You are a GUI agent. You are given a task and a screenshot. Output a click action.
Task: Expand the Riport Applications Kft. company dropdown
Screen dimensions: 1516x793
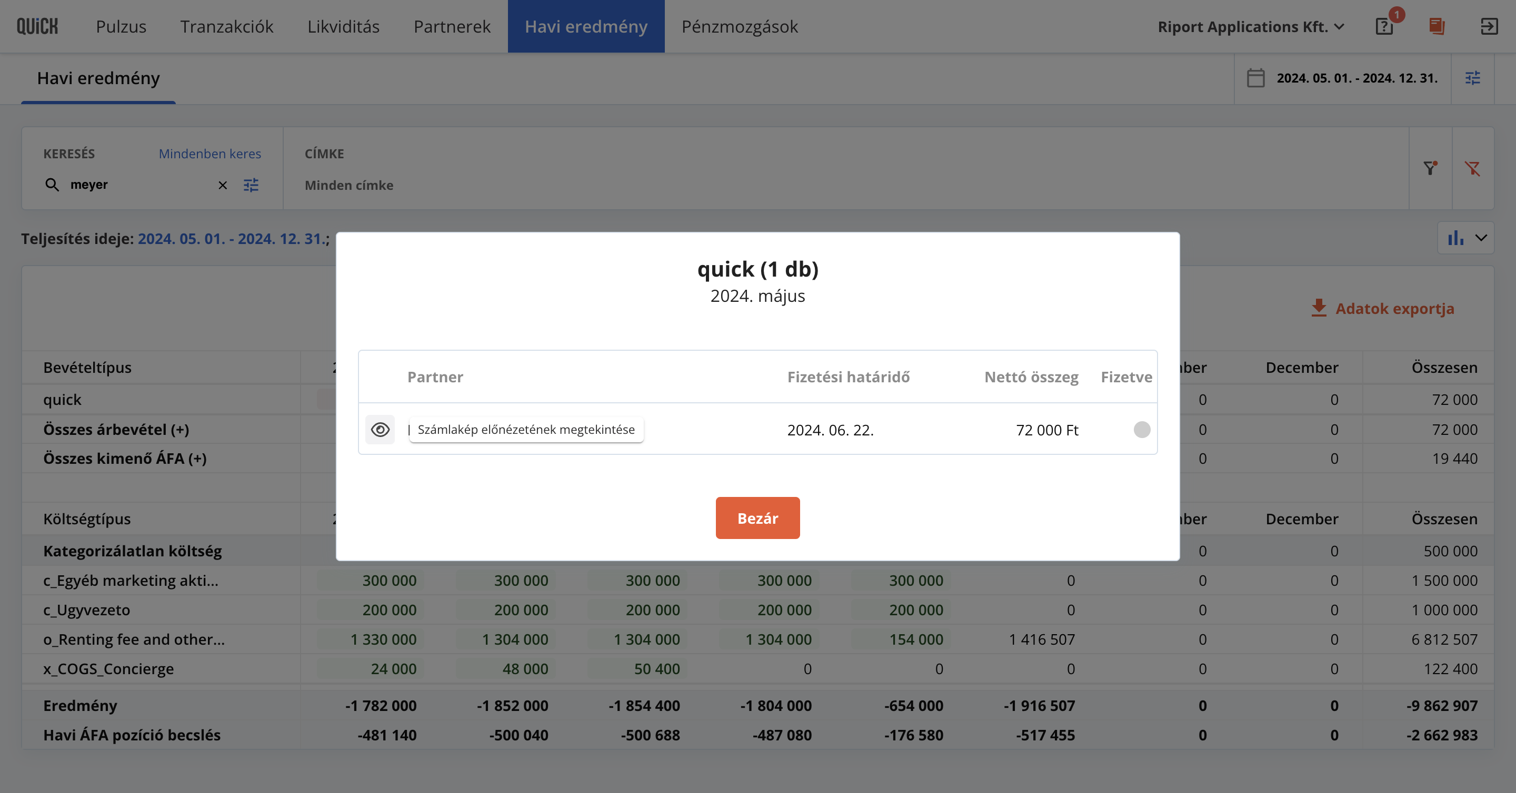(x=1251, y=26)
